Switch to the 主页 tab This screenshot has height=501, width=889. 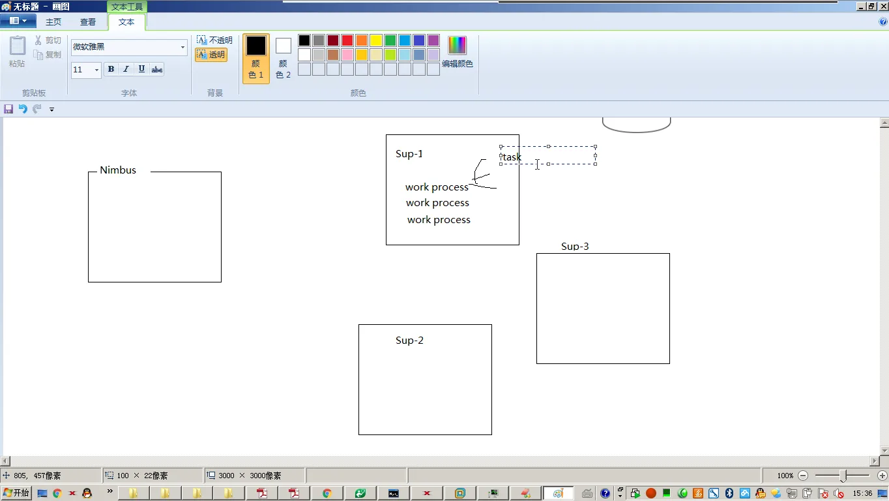tap(53, 22)
